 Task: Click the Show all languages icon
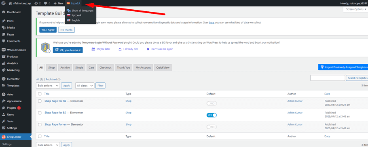coord(69,10)
